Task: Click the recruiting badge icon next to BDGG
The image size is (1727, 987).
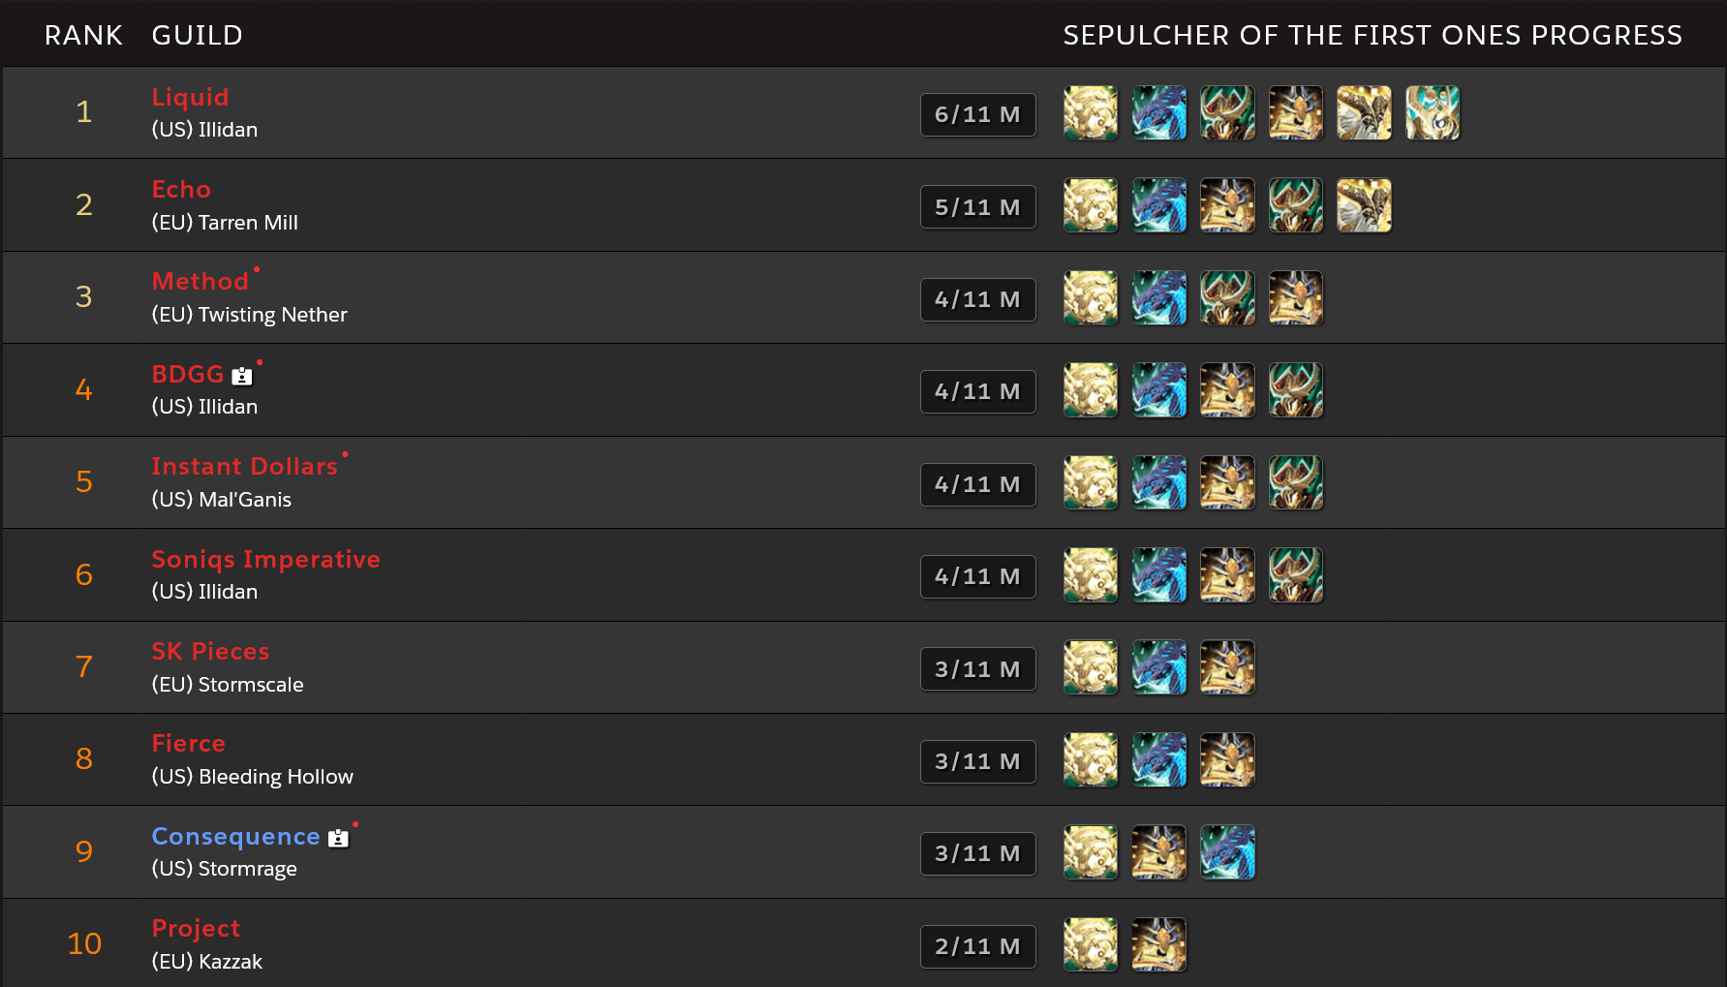Action: [242, 376]
